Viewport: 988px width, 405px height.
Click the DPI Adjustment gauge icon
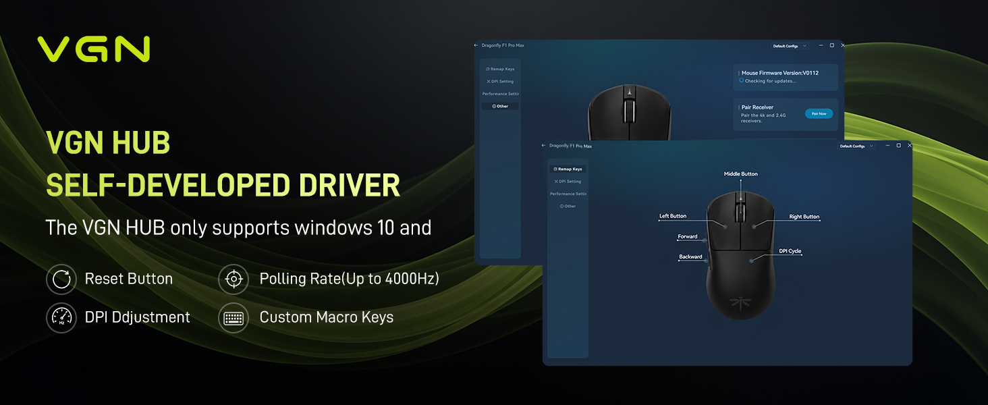point(61,317)
